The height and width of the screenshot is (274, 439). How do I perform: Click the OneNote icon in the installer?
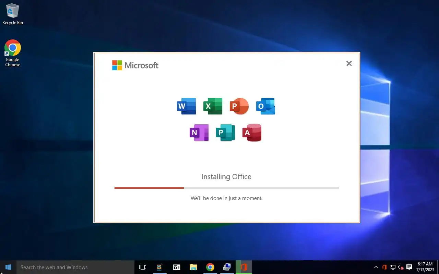click(199, 133)
